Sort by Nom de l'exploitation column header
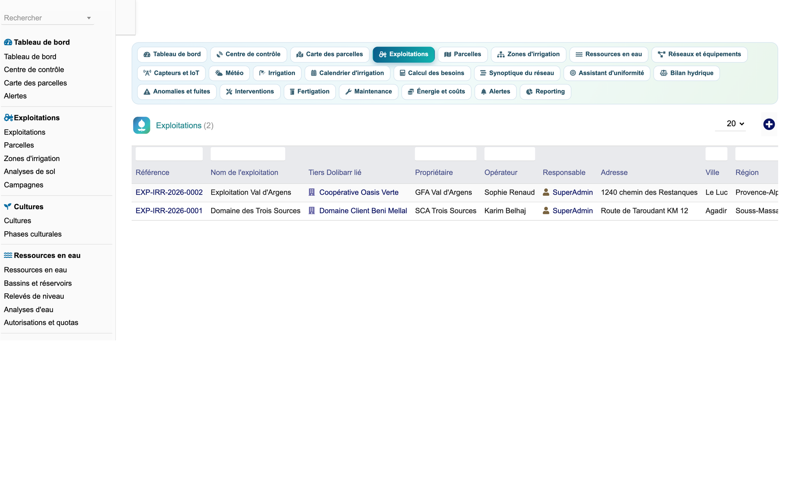This screenshot has width=795, height=492. (244, 172)
